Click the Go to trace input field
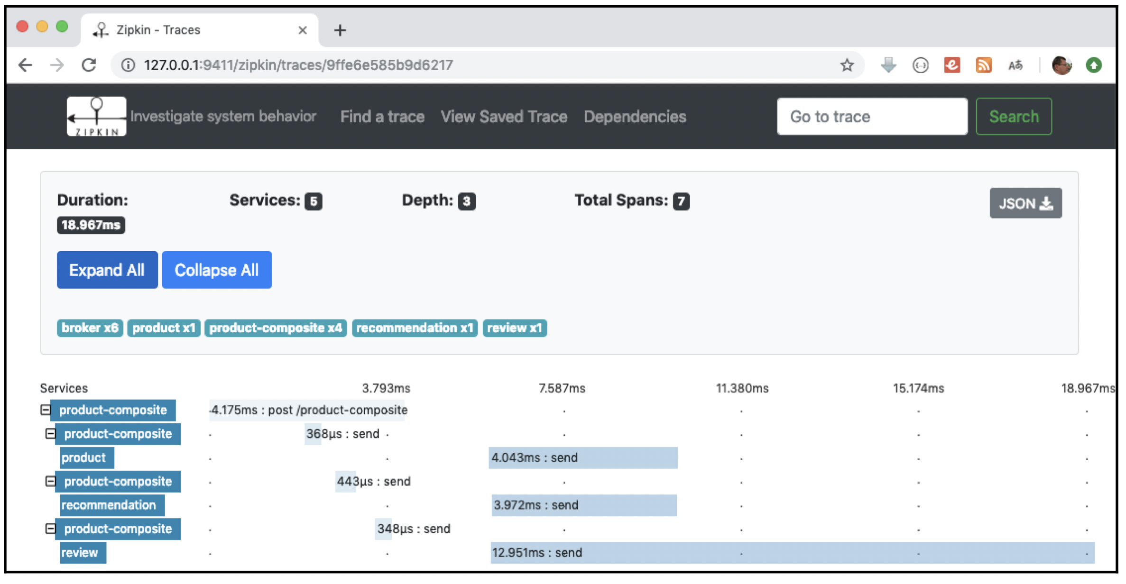 872,117
